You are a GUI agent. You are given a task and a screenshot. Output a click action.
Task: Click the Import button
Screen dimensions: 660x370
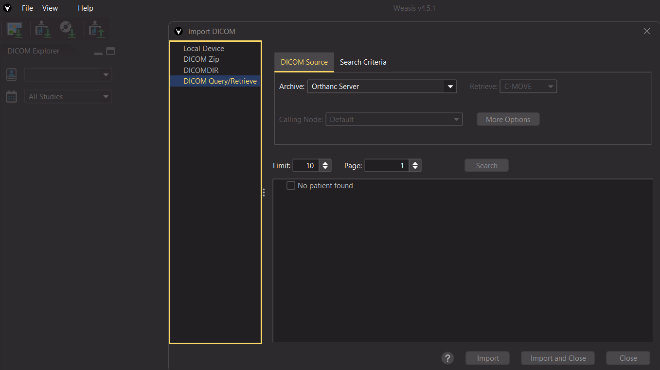point(488,358)
